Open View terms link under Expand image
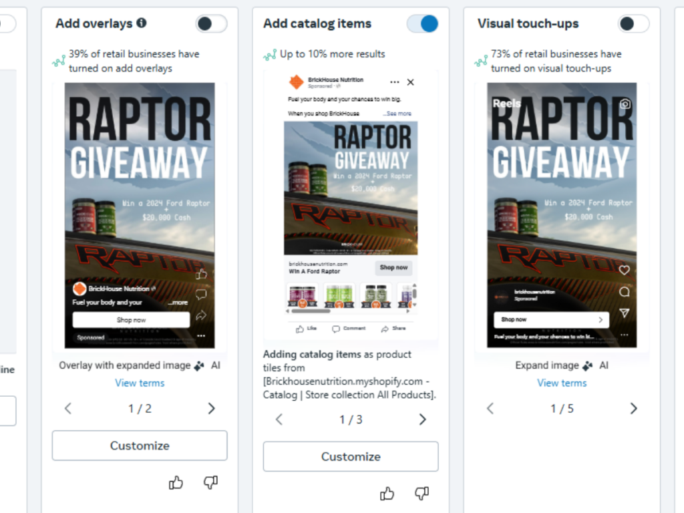 562,383
